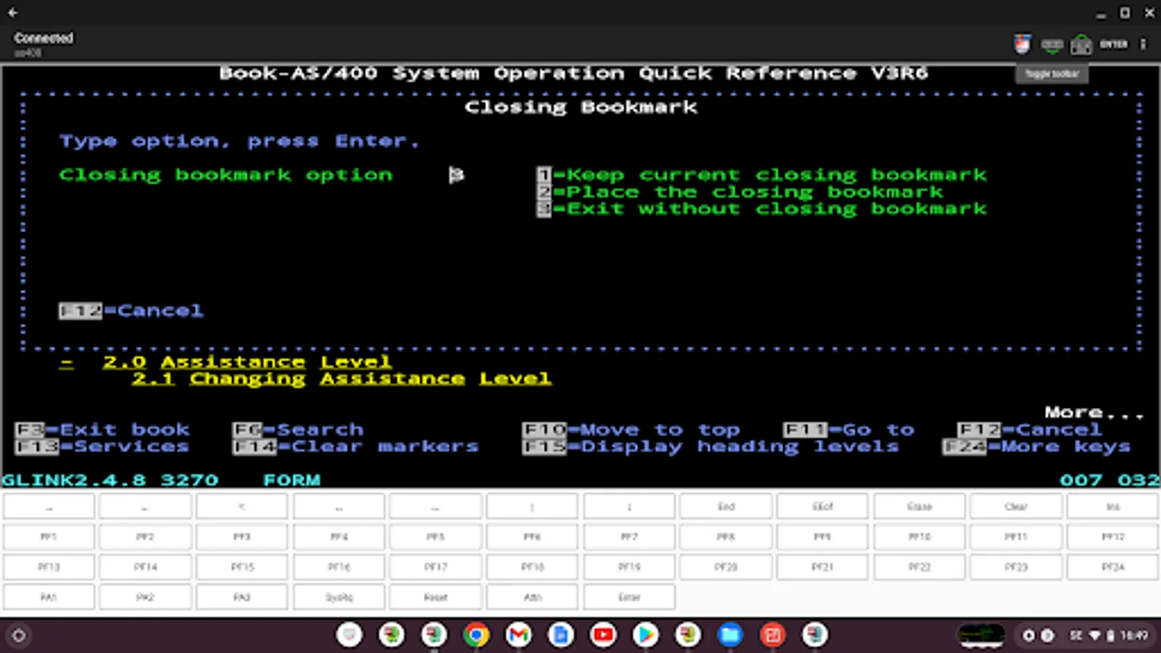This screenshot has width=1161, height=653.
Task: Open YouTube from the shelf
Action: tap(602, 636)
